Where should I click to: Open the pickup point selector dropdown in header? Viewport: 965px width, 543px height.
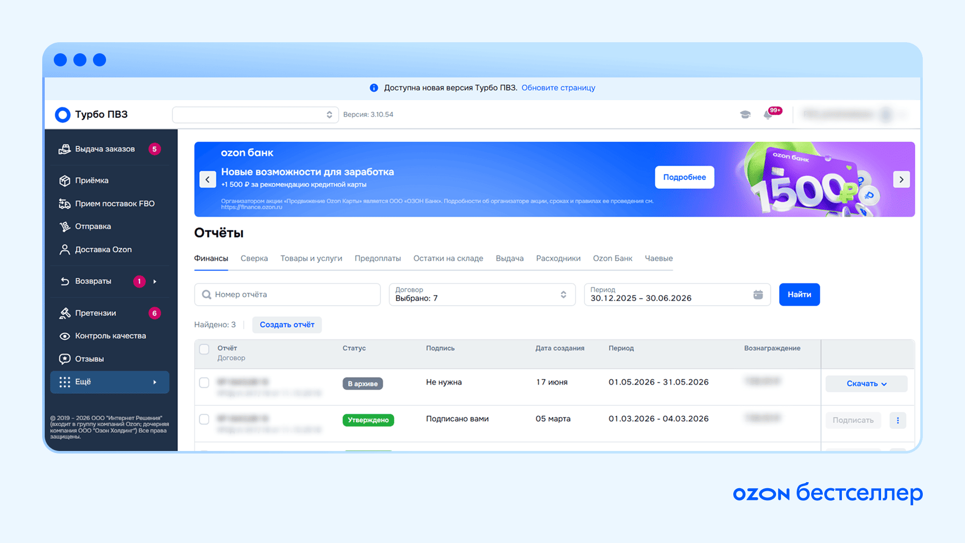[x=255, y=115]
